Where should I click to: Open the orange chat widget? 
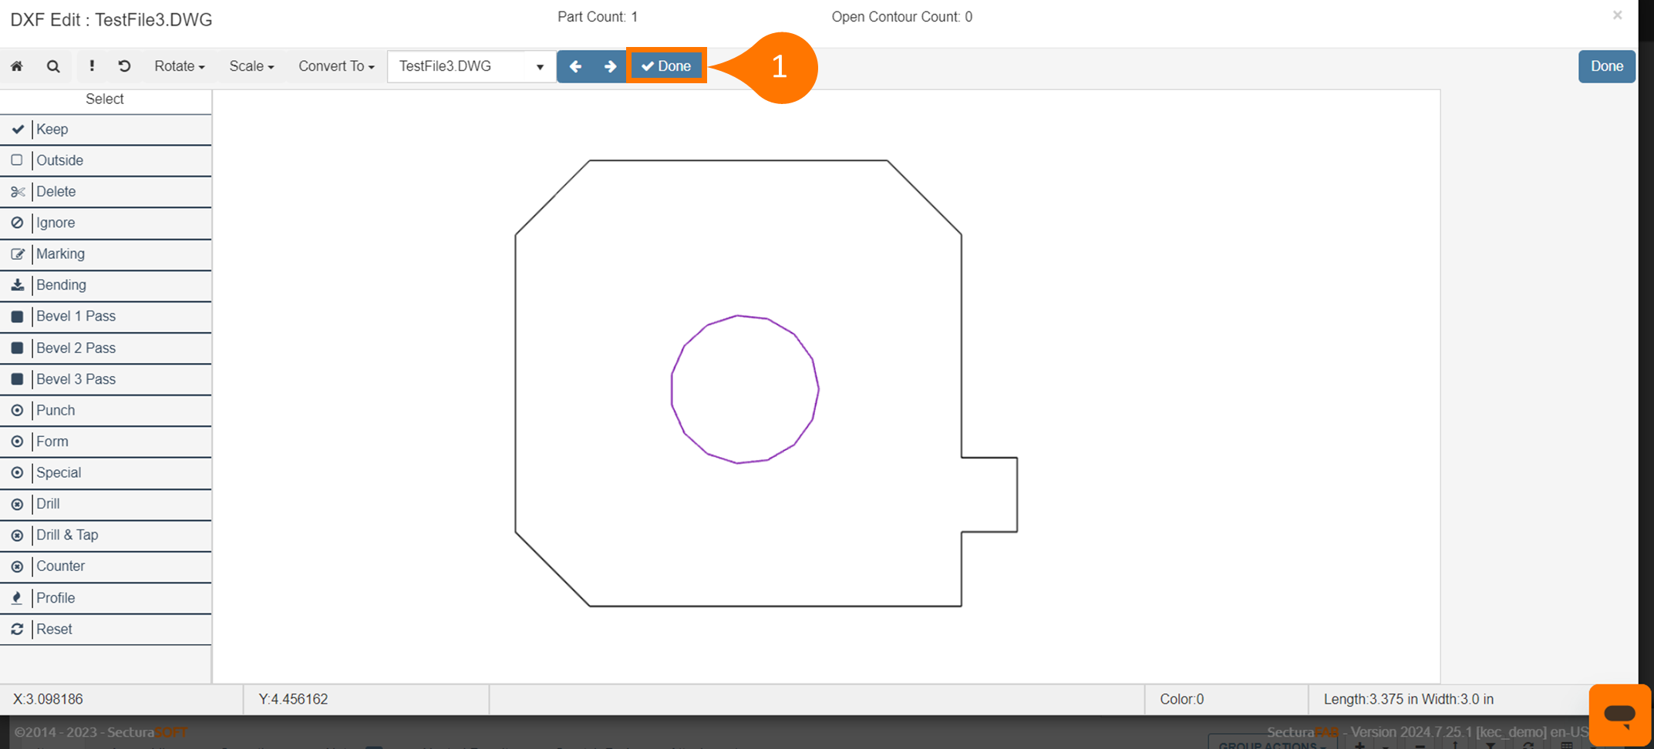[1619, 714]
